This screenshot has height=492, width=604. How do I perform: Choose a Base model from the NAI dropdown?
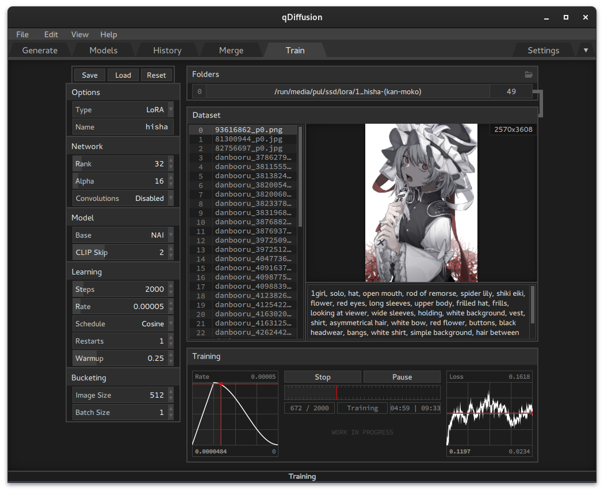tap(123, 235)
